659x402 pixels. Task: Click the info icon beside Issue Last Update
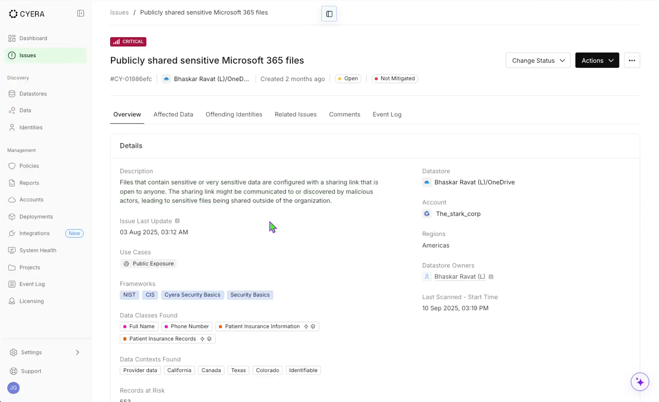178,221
